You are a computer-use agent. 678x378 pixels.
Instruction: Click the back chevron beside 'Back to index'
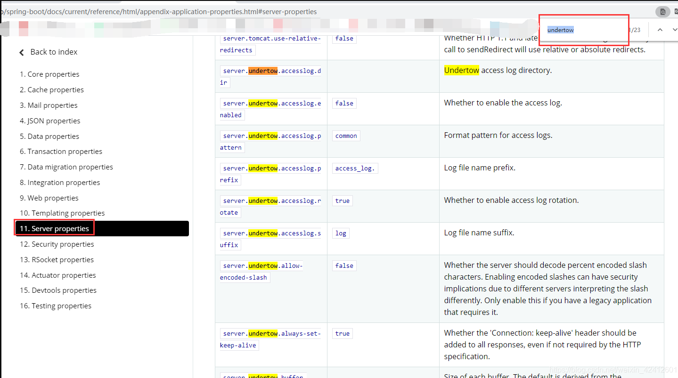point(21,52)
